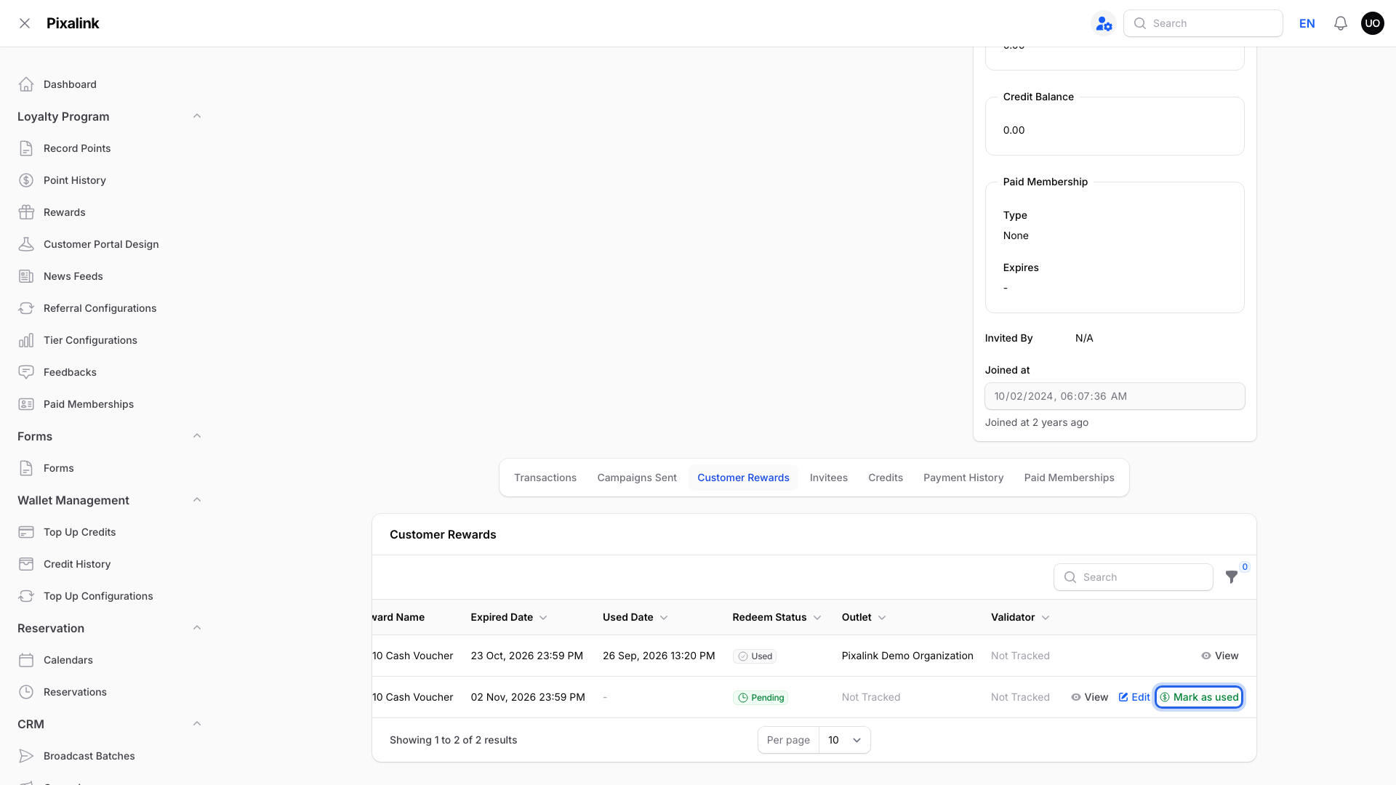The width and height of the screenshot is (1396, 785).
Task: Close the sidebar with the X icon
Action: 25,23
